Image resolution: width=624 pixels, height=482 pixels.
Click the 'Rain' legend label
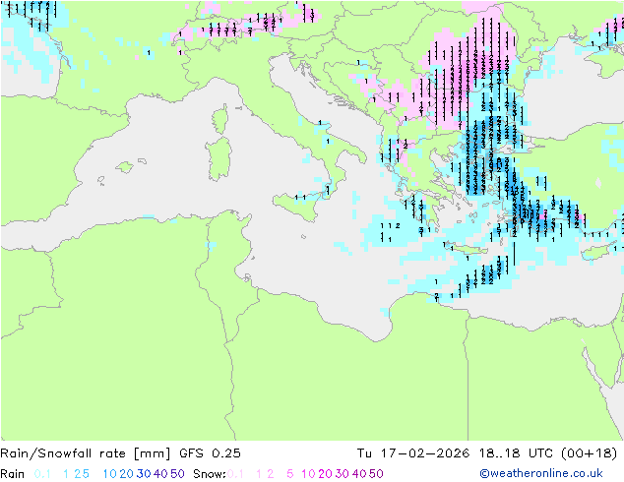(x=13, y=474)
